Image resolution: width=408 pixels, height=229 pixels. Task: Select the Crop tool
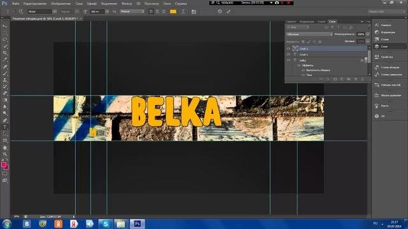(4, 53)
